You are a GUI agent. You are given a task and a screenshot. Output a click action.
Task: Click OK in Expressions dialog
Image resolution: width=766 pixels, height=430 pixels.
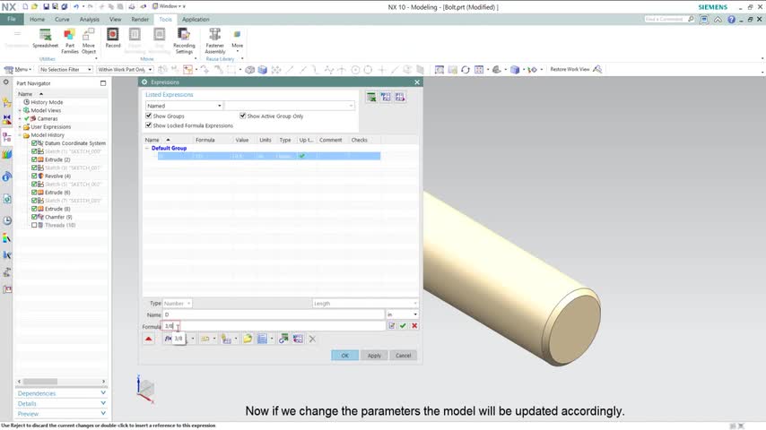(345, 356)
